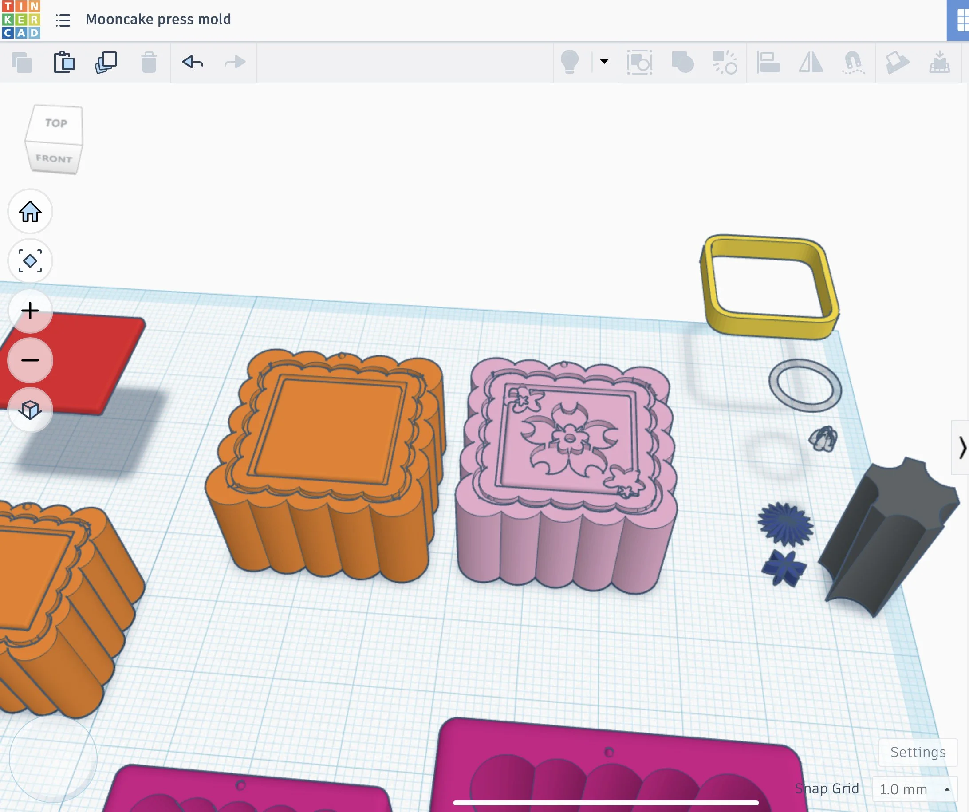Click the Paste clipboard icon
Image resolution: width=969 pixels, height=812 pixels.
coord(64,62)
